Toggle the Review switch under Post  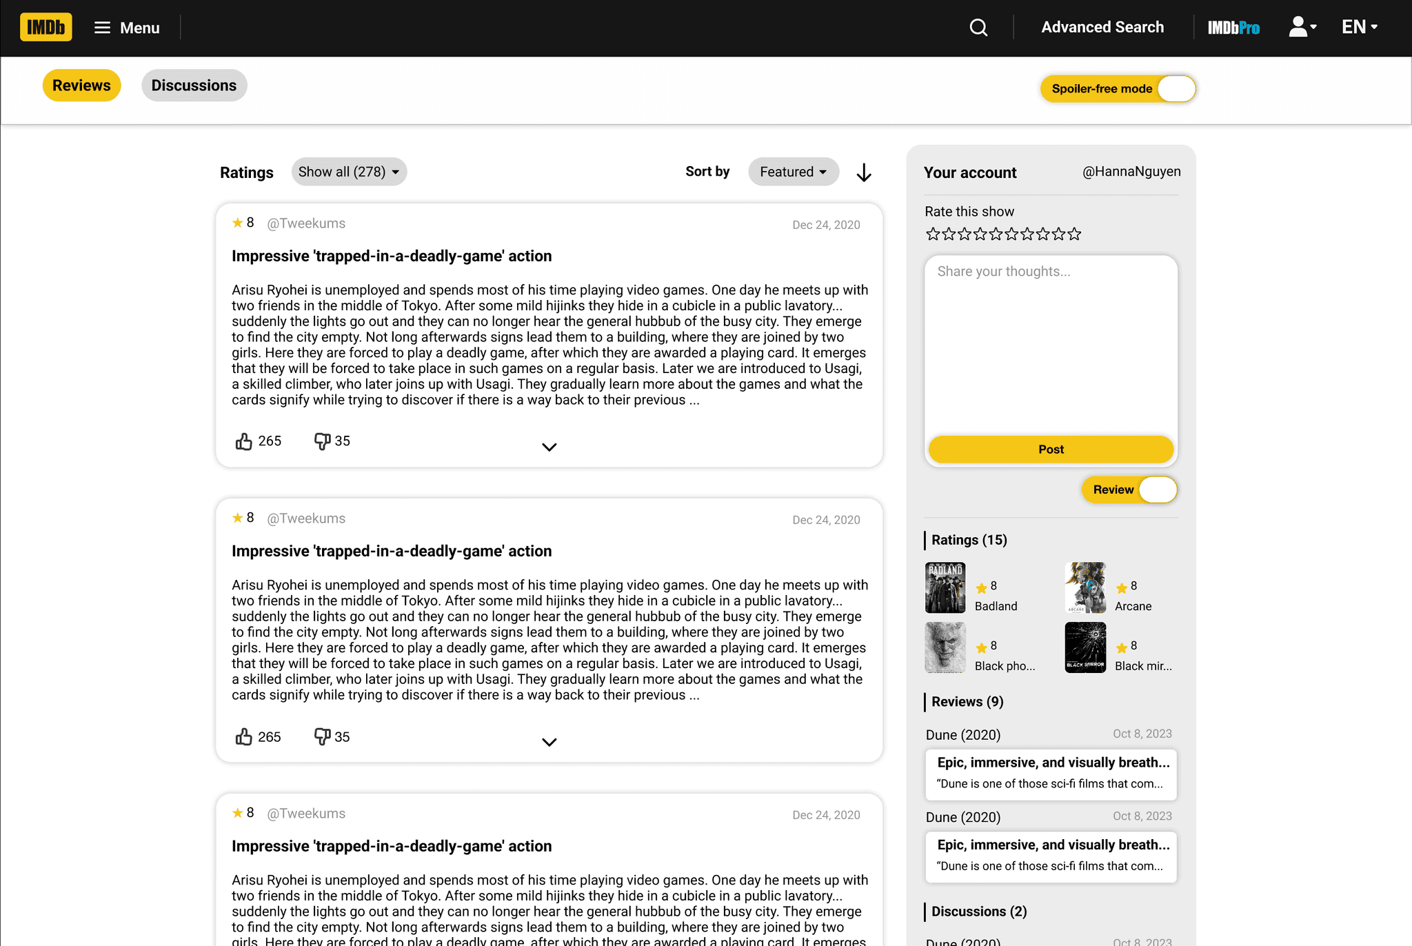(x=1157, y=490)
